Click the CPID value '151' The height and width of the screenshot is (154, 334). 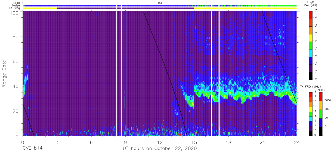coord(160,3)
